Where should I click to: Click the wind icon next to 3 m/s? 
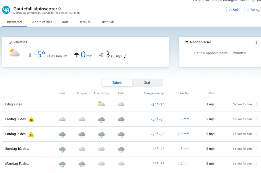tap(101, 55)
